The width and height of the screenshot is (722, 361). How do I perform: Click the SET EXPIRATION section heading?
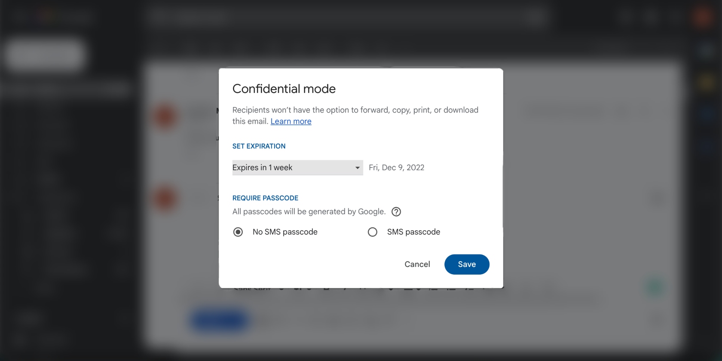(259, 146)
